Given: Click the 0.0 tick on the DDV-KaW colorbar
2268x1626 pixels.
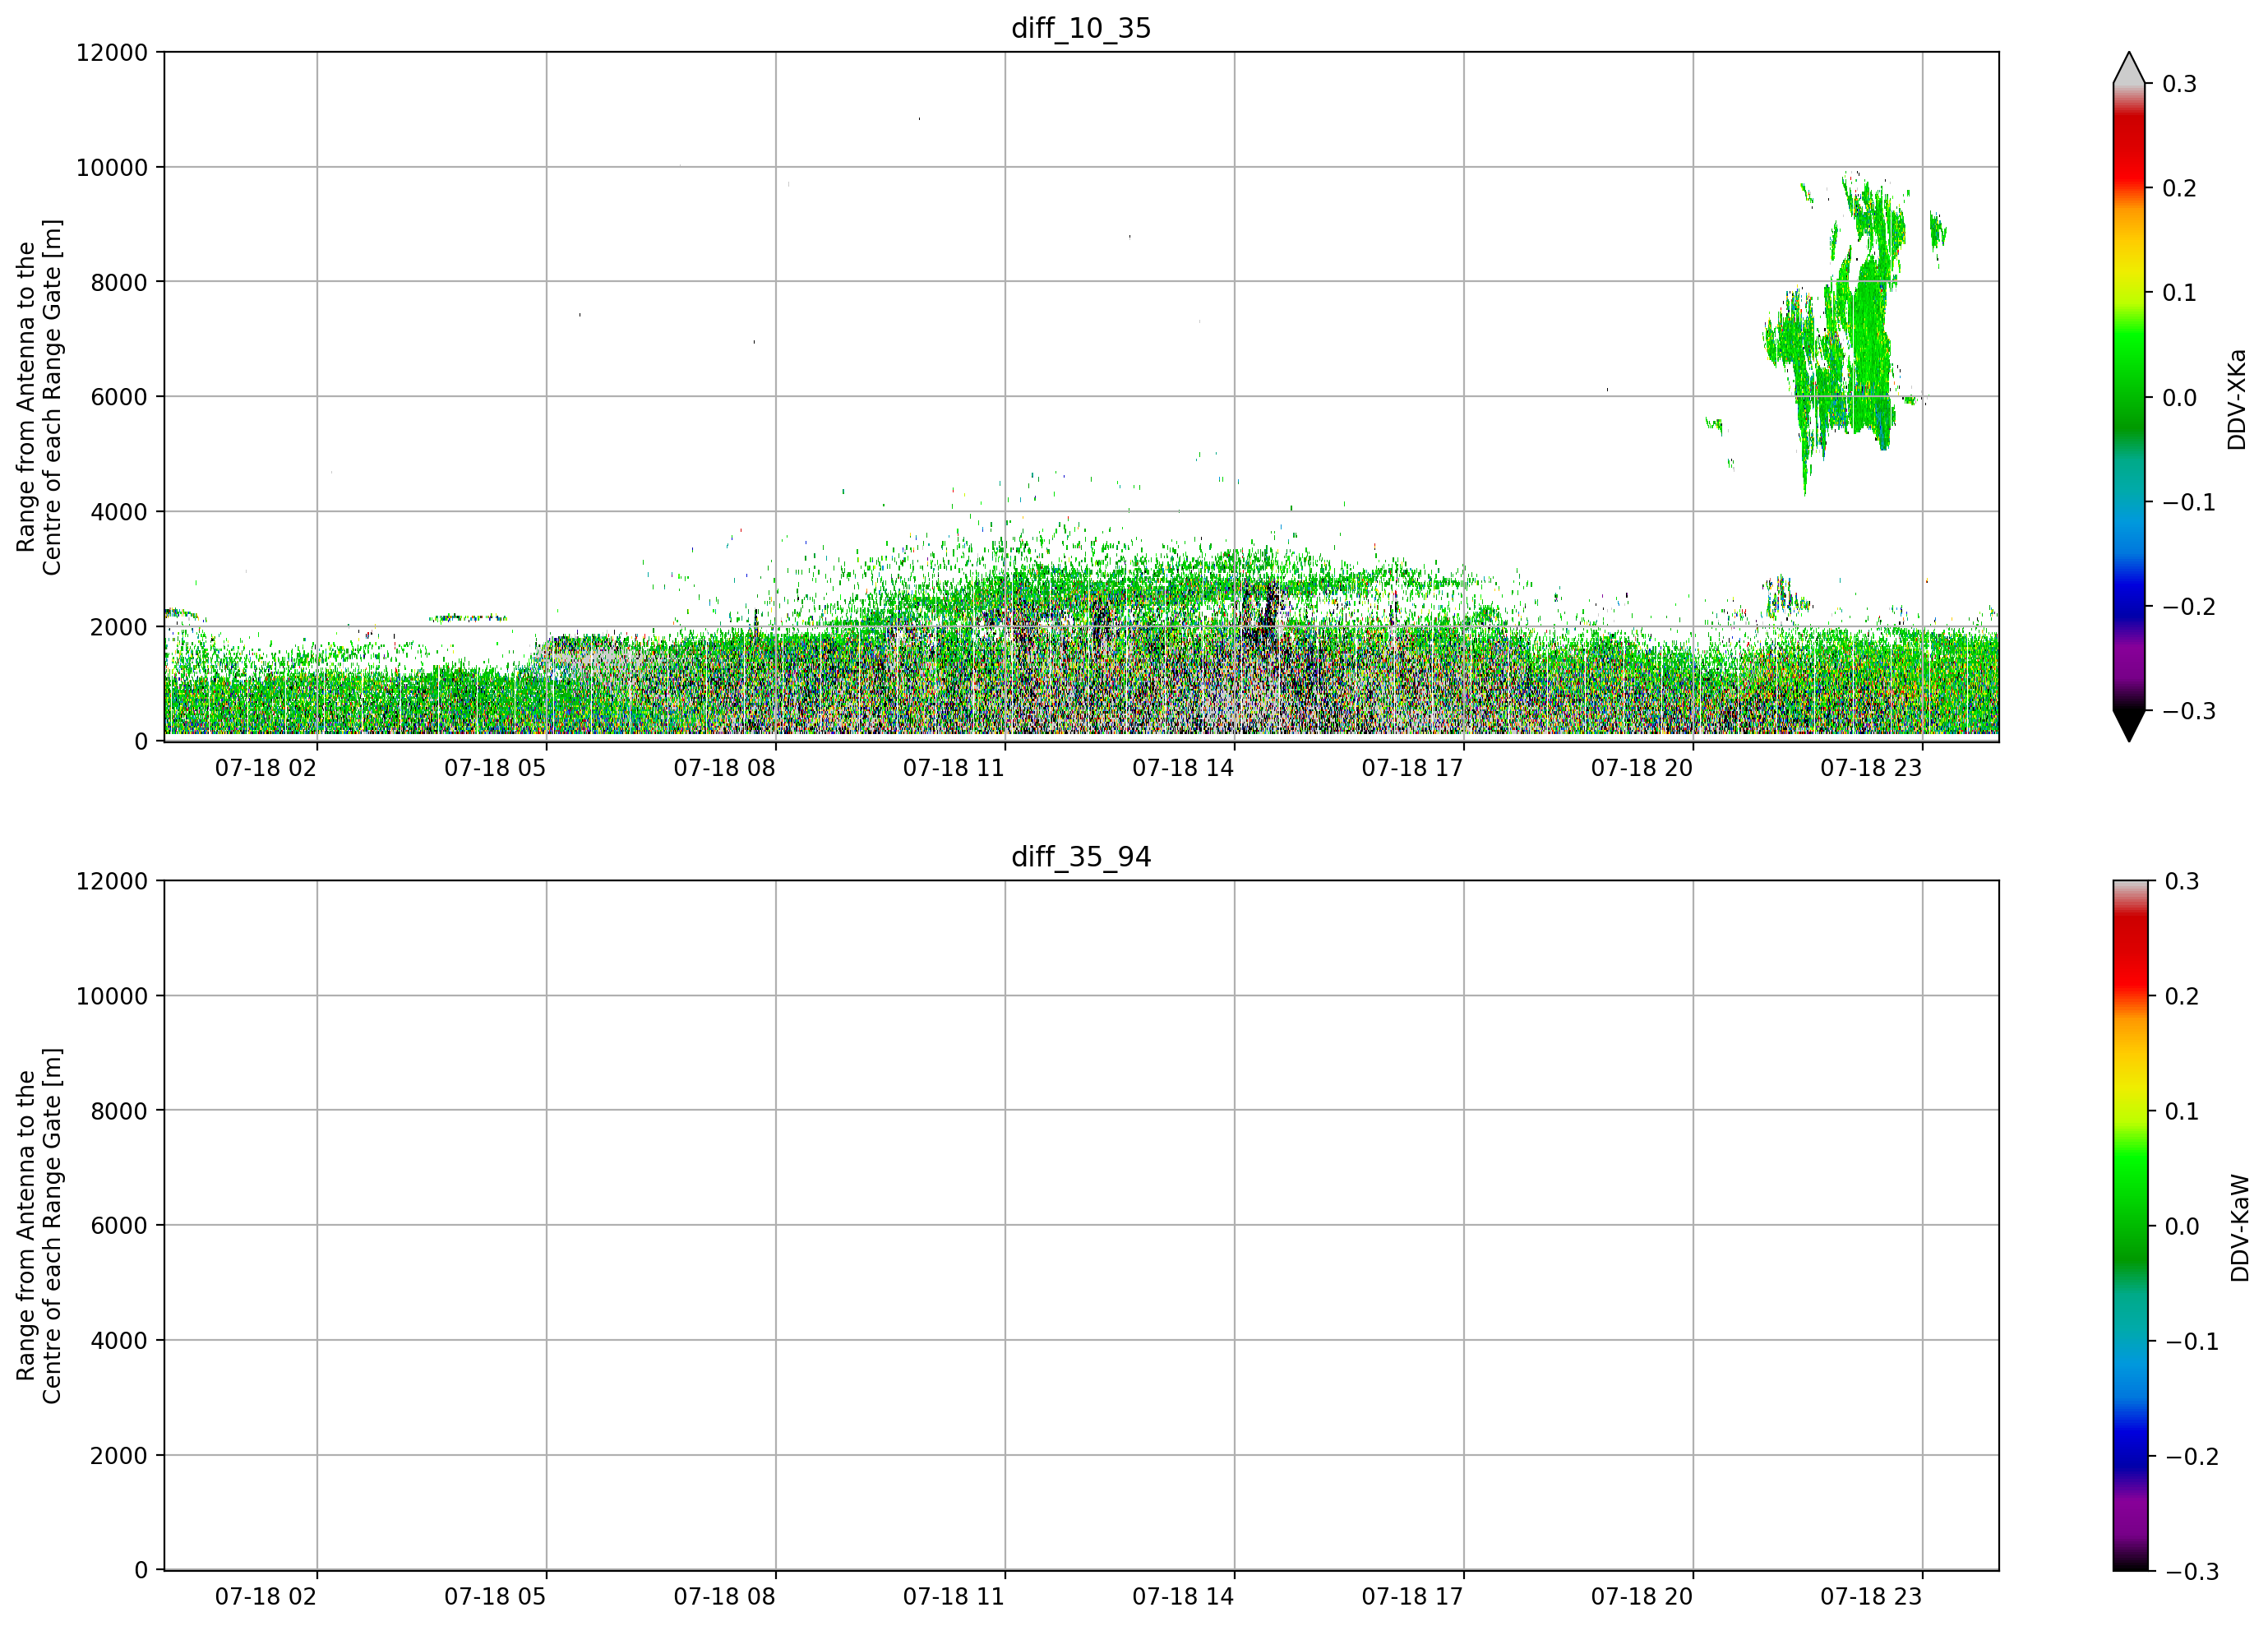Looking at the screenshot, I should [2182, 1226].
